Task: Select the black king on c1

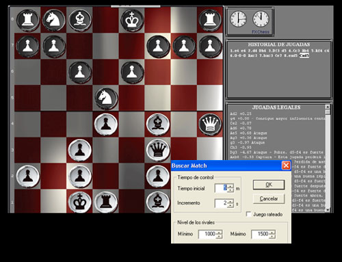Action: click(80, 202)
